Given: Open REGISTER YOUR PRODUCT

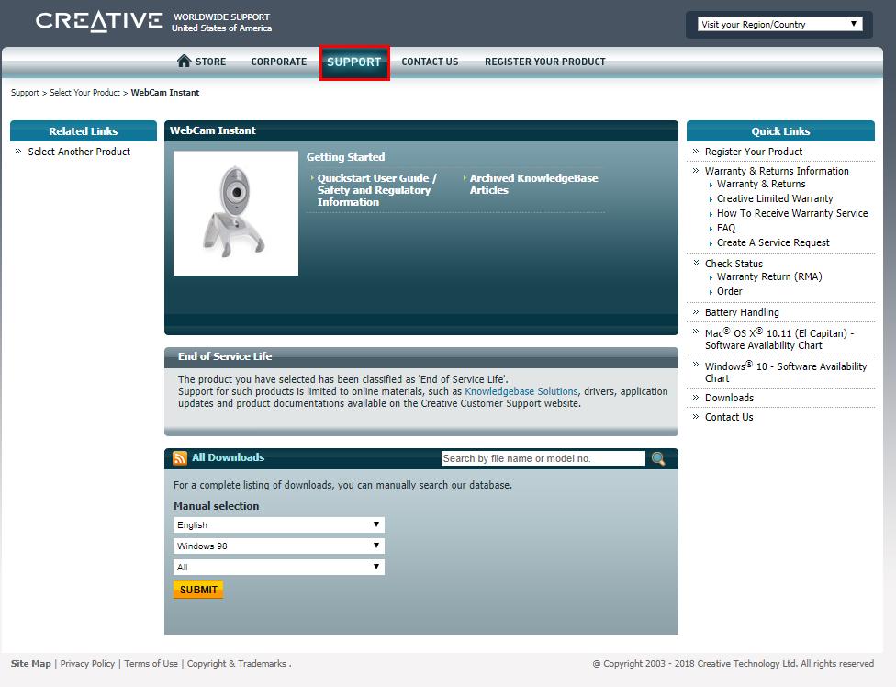Looking at the screenshot, I should point(544,62).
